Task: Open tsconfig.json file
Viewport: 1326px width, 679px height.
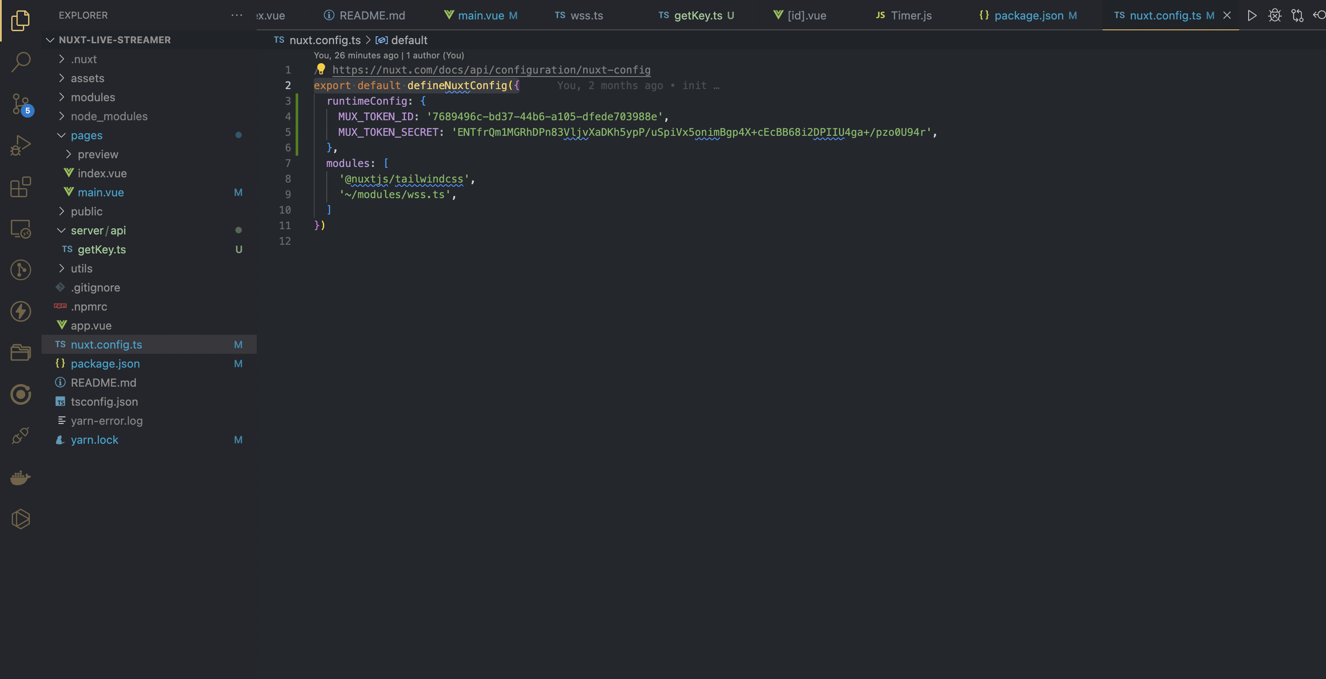Action: pos(148,402)
